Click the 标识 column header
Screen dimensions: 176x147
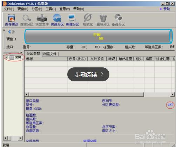(111, 59)
